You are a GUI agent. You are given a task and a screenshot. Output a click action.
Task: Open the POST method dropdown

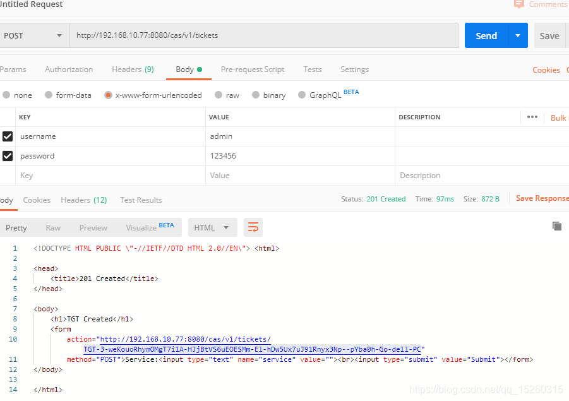[35, 35]
